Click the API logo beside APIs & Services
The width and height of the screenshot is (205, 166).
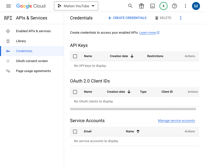8,18
